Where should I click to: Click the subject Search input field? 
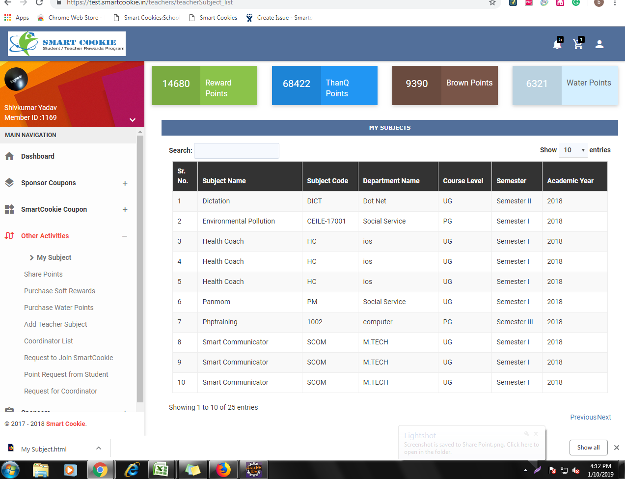click(237, 151)
